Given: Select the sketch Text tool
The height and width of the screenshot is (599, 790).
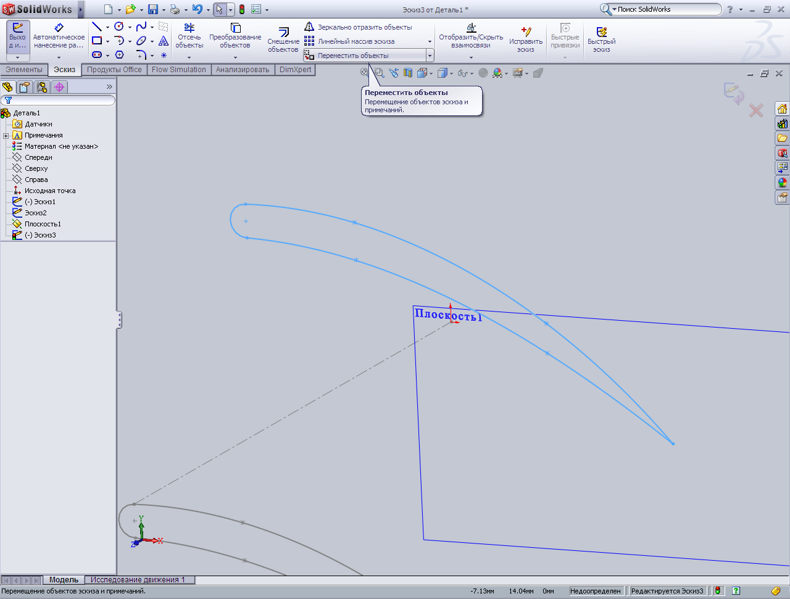Looking at the screenshot, I should [x=164, y=41].
